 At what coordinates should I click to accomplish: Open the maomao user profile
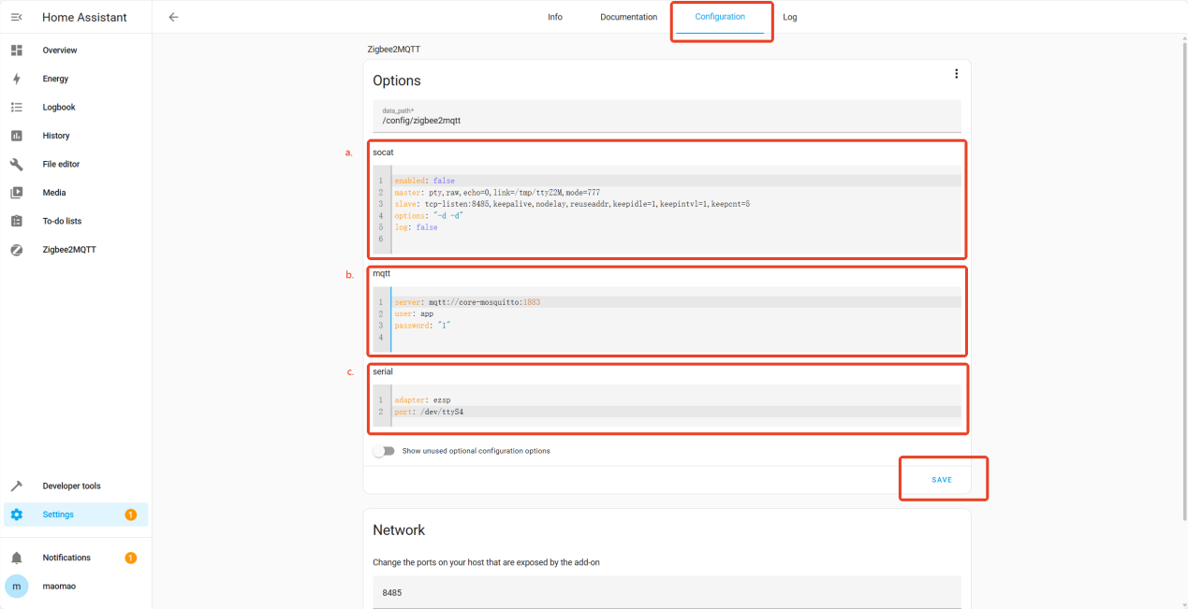(76, 586)
